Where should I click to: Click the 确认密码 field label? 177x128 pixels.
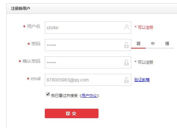[x=31, y=61]
